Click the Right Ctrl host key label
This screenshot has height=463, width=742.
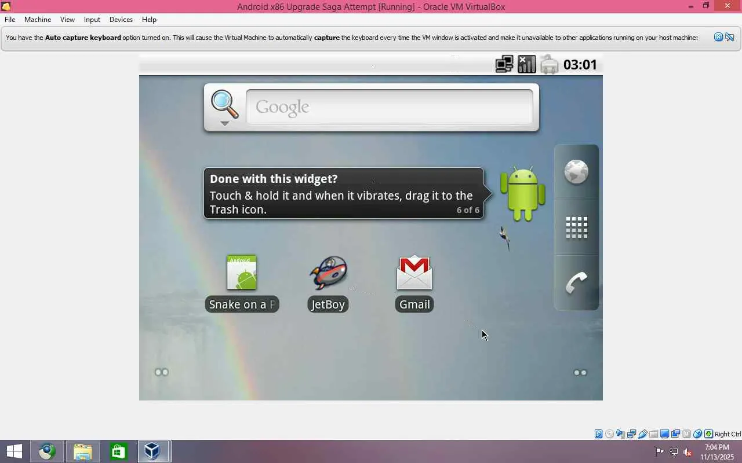(728, 434)
